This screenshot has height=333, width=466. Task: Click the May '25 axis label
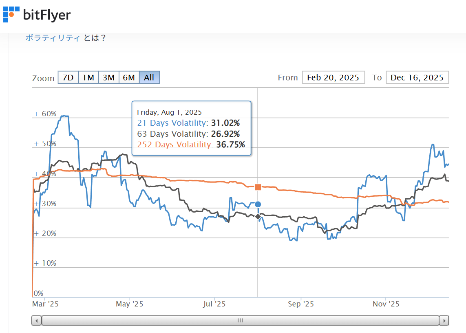(130, 304)
